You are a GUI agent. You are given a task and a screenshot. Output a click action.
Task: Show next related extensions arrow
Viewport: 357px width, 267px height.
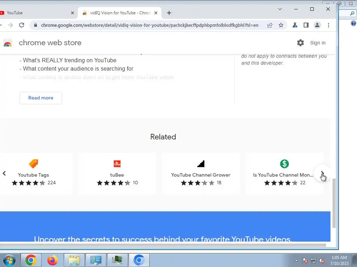pyautogui.click(x=322, y=173)
